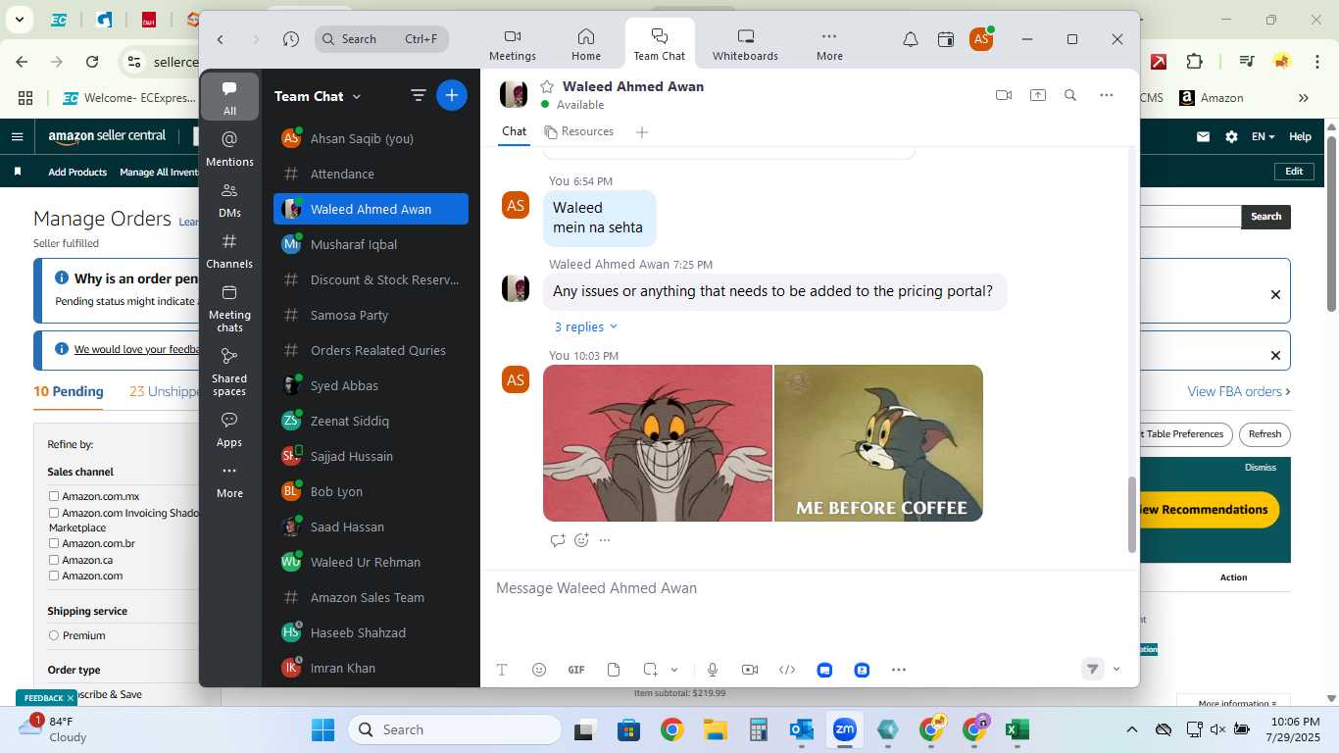Open Mentions in the Zoom sidebar
Image resolution: width=1339 pixels, height=753 pixels.
(x=230, y=149)
